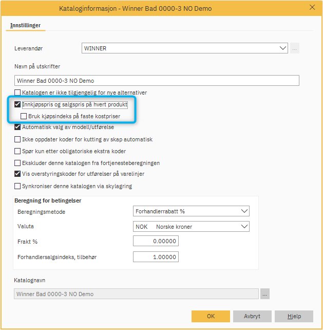The width and height of the screenshot is (323, 330).
Task: Close the Kataloginformasjon dialog window
Action: (x=312, y=8)
